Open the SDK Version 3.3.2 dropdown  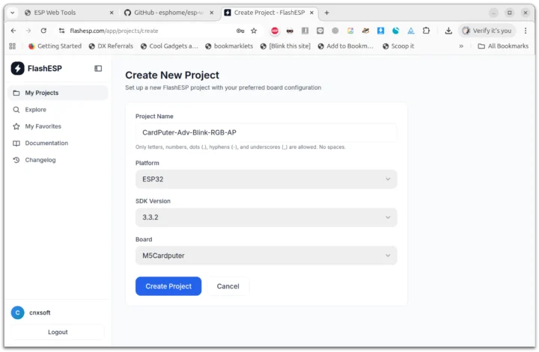266,217
